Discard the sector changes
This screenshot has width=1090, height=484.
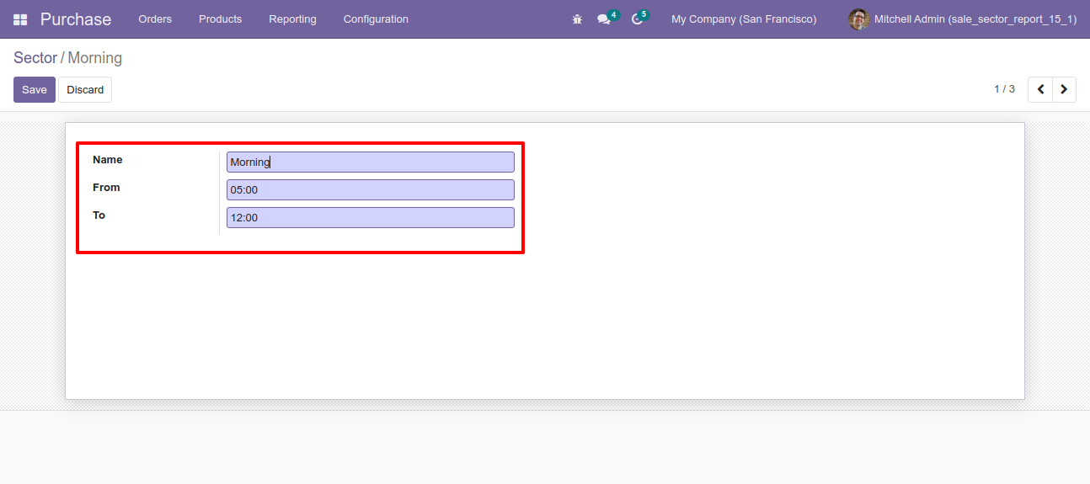tap(85, 90)
